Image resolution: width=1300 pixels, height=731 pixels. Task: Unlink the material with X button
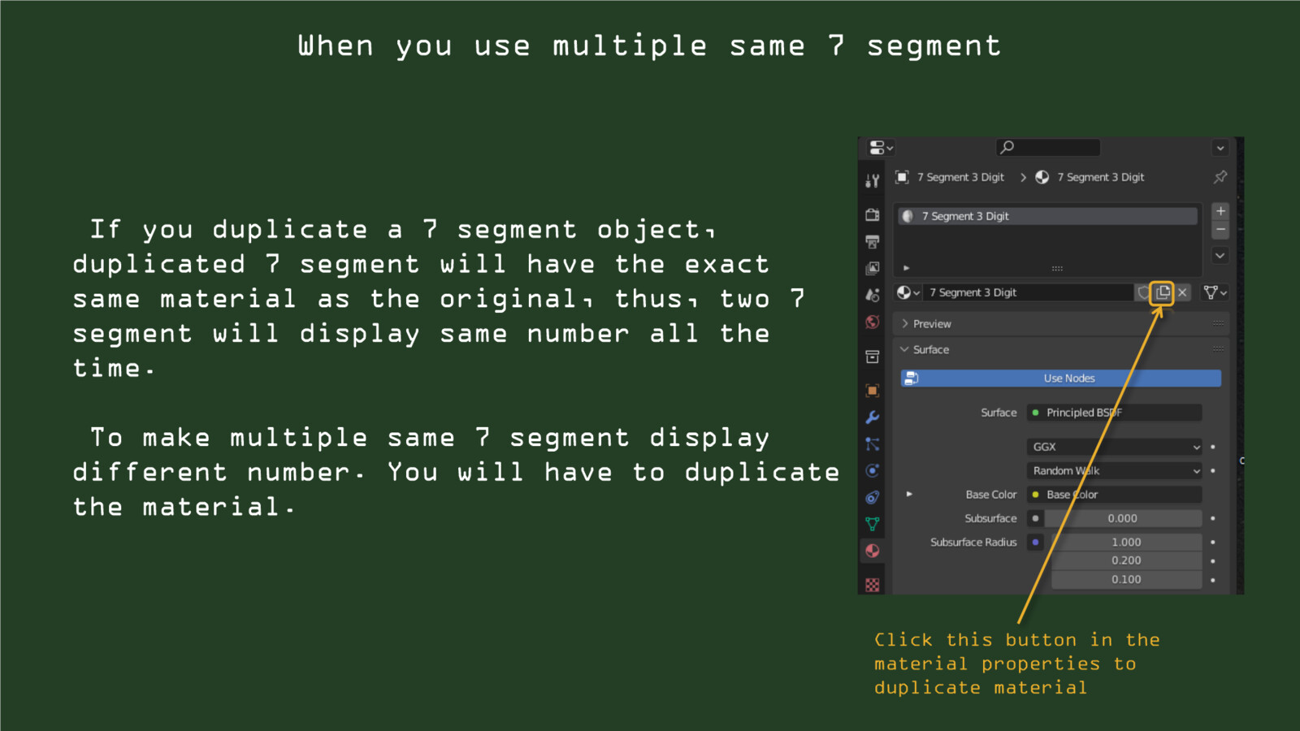click(x=1183, y=292)
